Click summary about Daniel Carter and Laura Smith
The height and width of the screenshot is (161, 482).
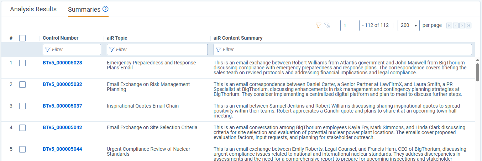338,89
